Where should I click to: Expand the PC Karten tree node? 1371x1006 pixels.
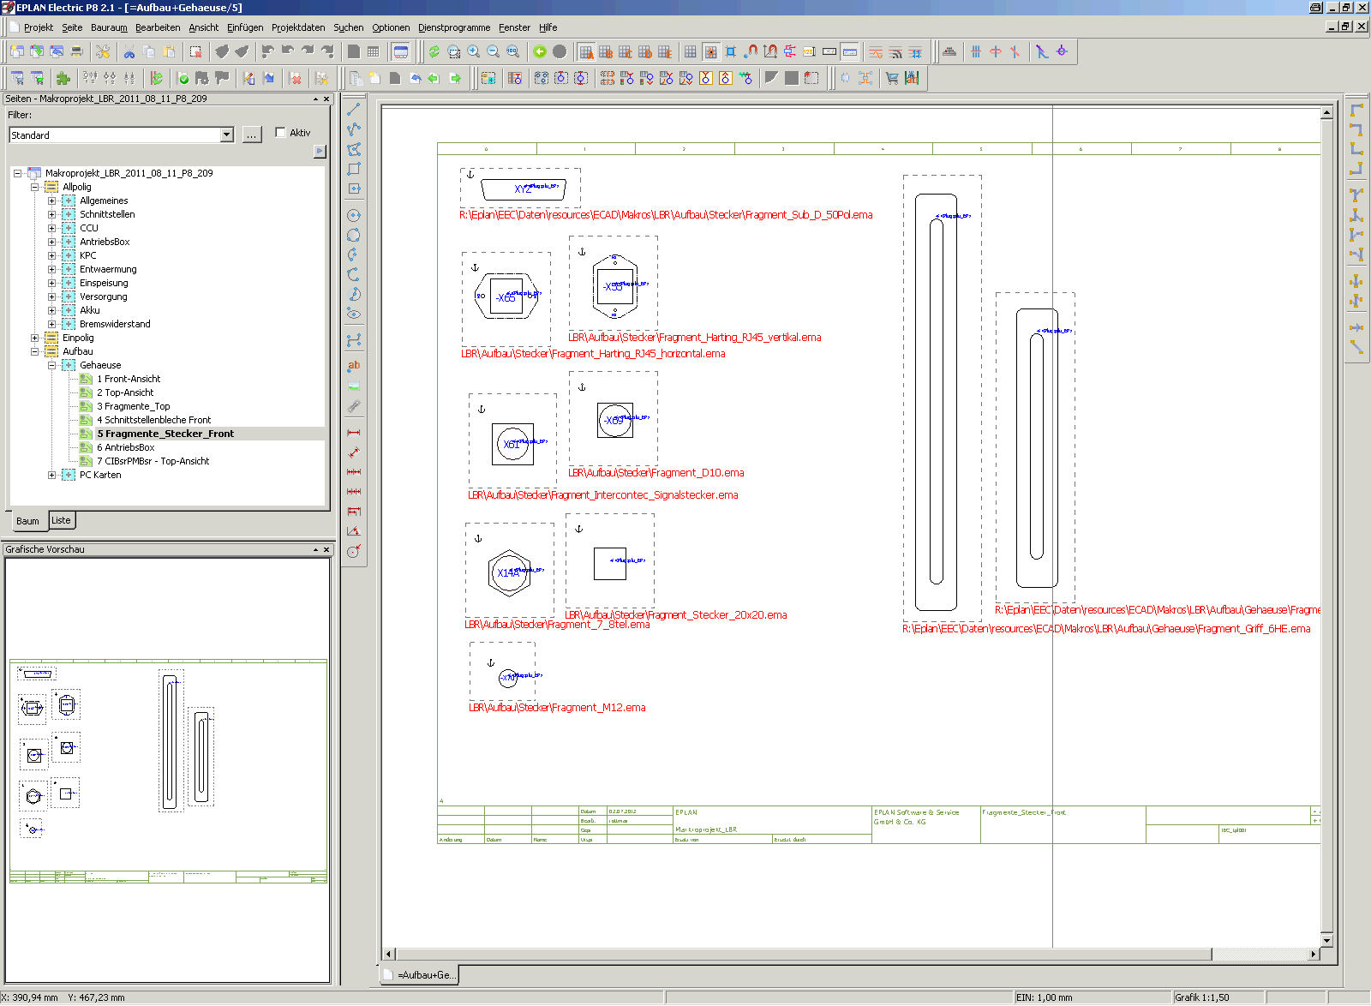(52, 475)
